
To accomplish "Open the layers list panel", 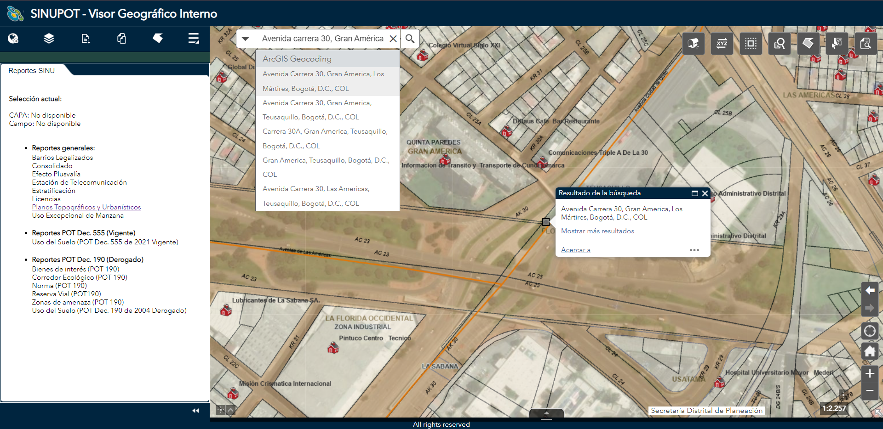I will tap(49, 39).
